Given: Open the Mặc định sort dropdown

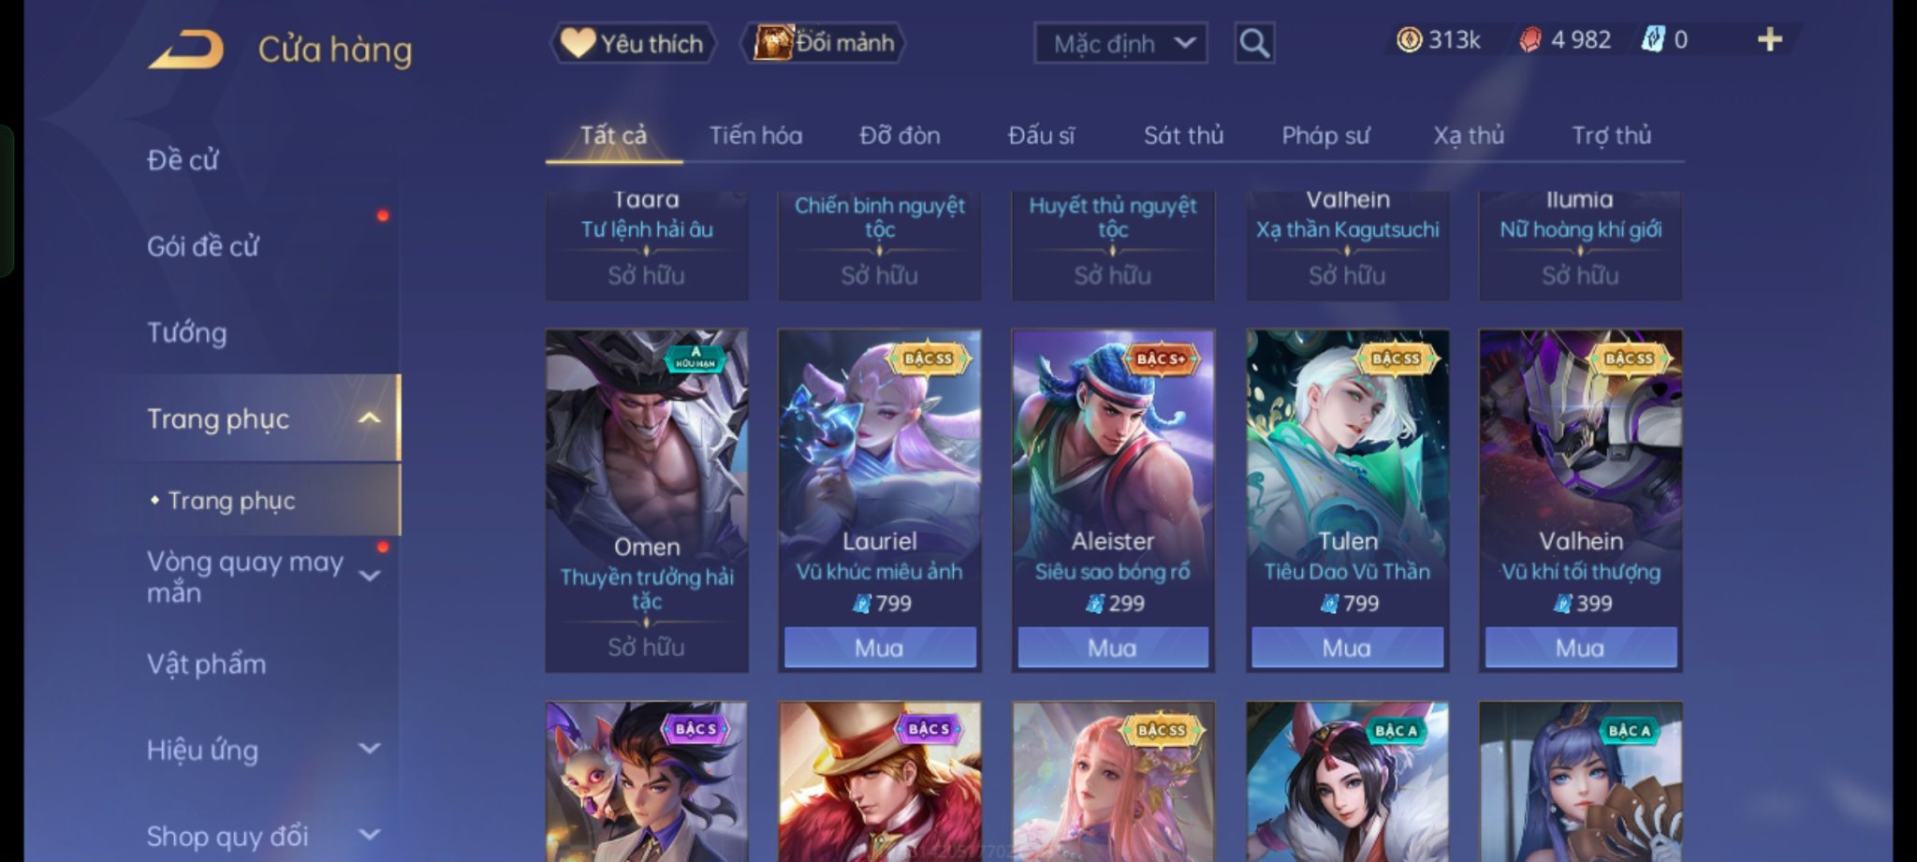Looking at the screenshot, I should 1120,43.
